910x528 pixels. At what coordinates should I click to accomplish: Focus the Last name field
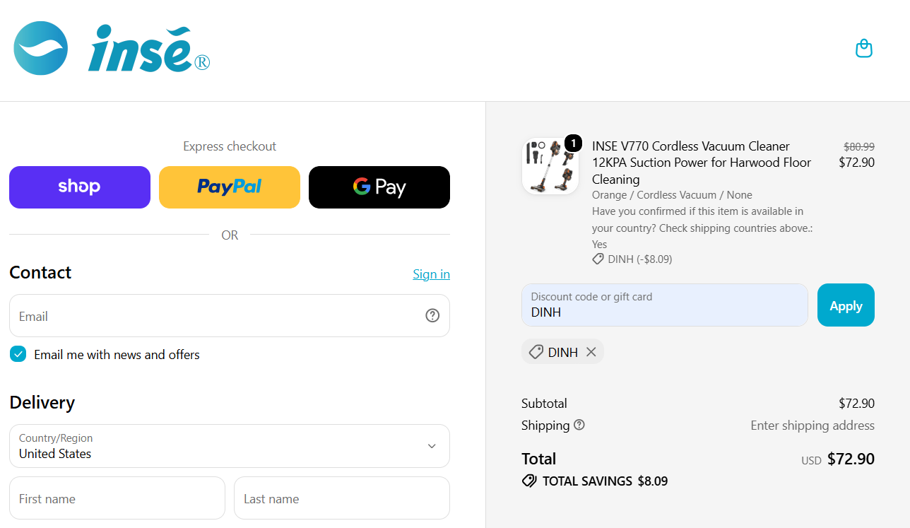342,498
